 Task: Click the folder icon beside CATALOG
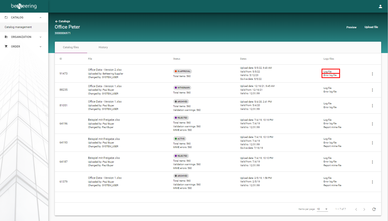coord(6,17)
